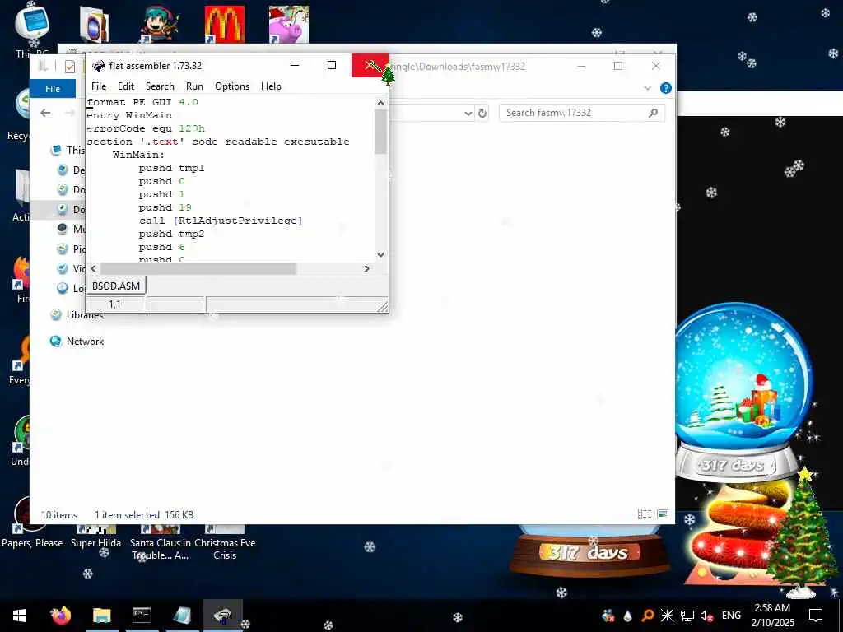Switch Explorer to details view icon

(x=644, y=514)
